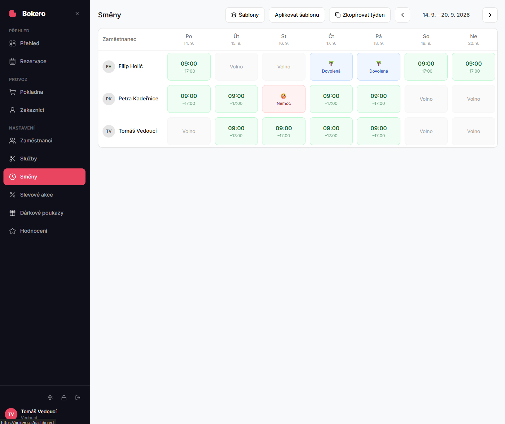Open Petra Kadeřnice's Wednesday Nemoc cell
This screenshot has height=424, width=505.
point(284,99)
